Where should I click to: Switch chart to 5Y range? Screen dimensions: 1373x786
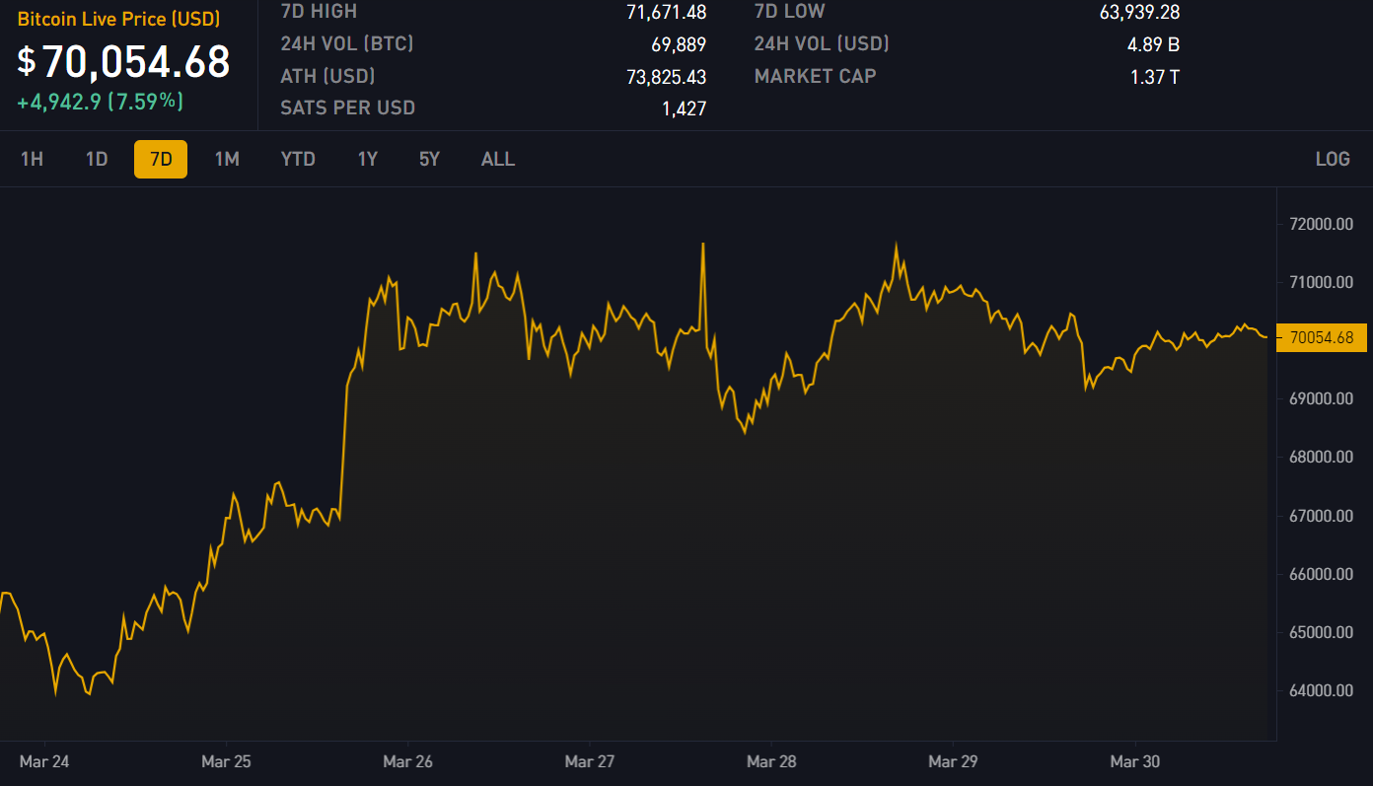429,159
